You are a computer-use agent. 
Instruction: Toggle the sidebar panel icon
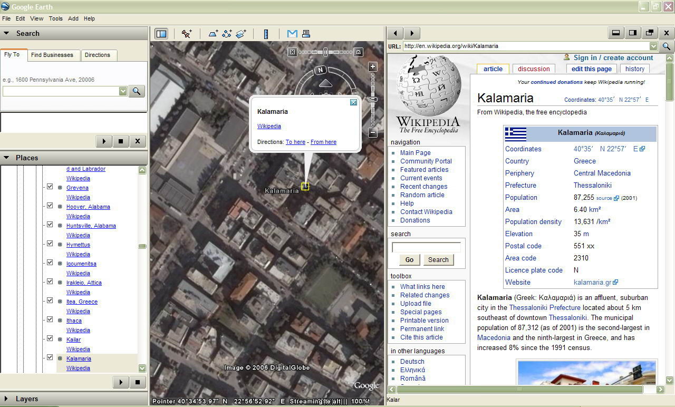(161, 34)
